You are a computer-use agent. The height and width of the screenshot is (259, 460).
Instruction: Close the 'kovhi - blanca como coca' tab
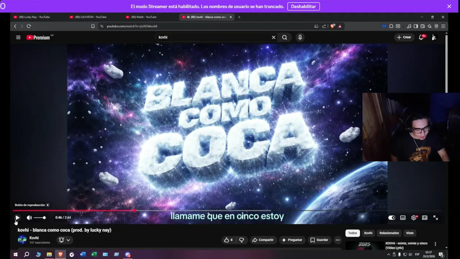[231, 17]
